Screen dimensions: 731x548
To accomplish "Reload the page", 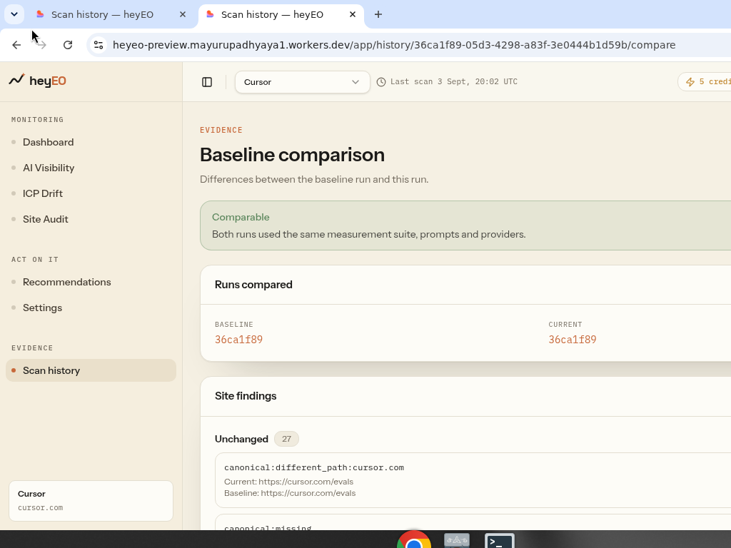I will (68, 45).
